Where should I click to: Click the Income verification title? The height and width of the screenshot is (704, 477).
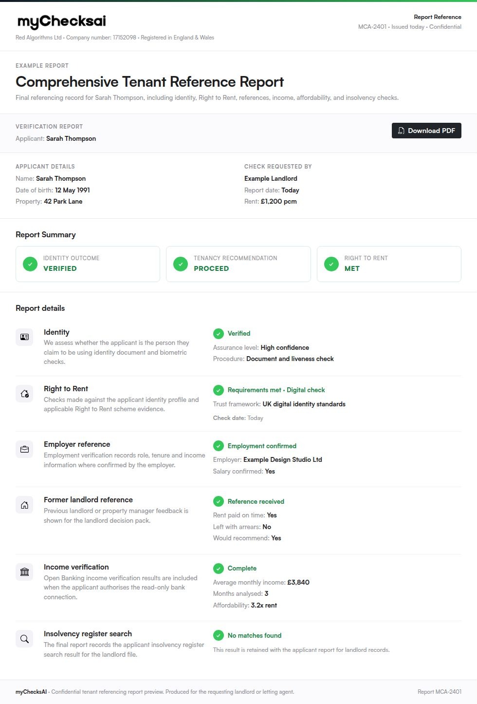point(76,567)
